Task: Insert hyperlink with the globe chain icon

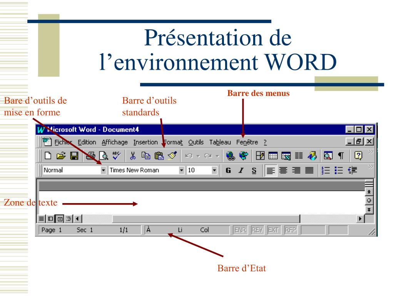Action: pyautogui.click(x=230, y=156)
